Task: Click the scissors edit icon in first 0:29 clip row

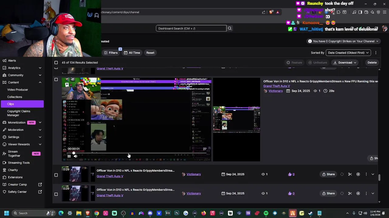Action: (x=350, y=174)
